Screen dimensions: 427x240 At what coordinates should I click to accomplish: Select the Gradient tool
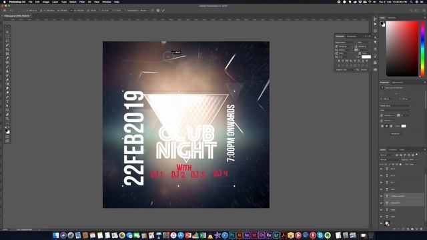point(7,84)
